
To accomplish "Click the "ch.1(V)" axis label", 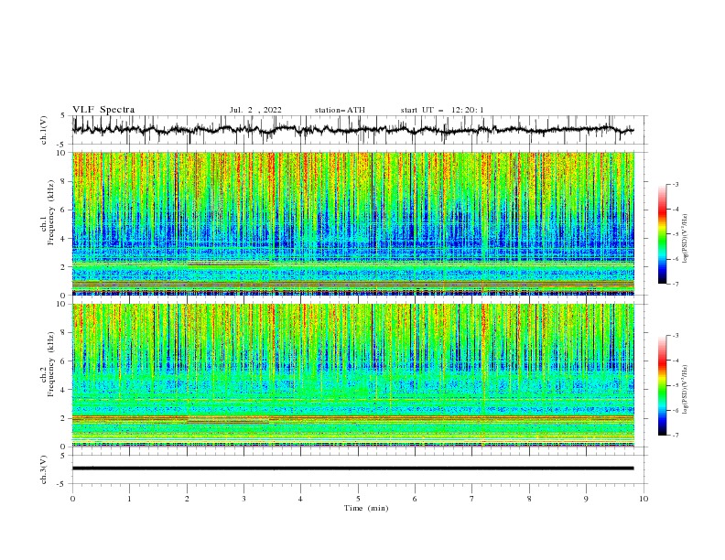I will (x=44, y=130).
